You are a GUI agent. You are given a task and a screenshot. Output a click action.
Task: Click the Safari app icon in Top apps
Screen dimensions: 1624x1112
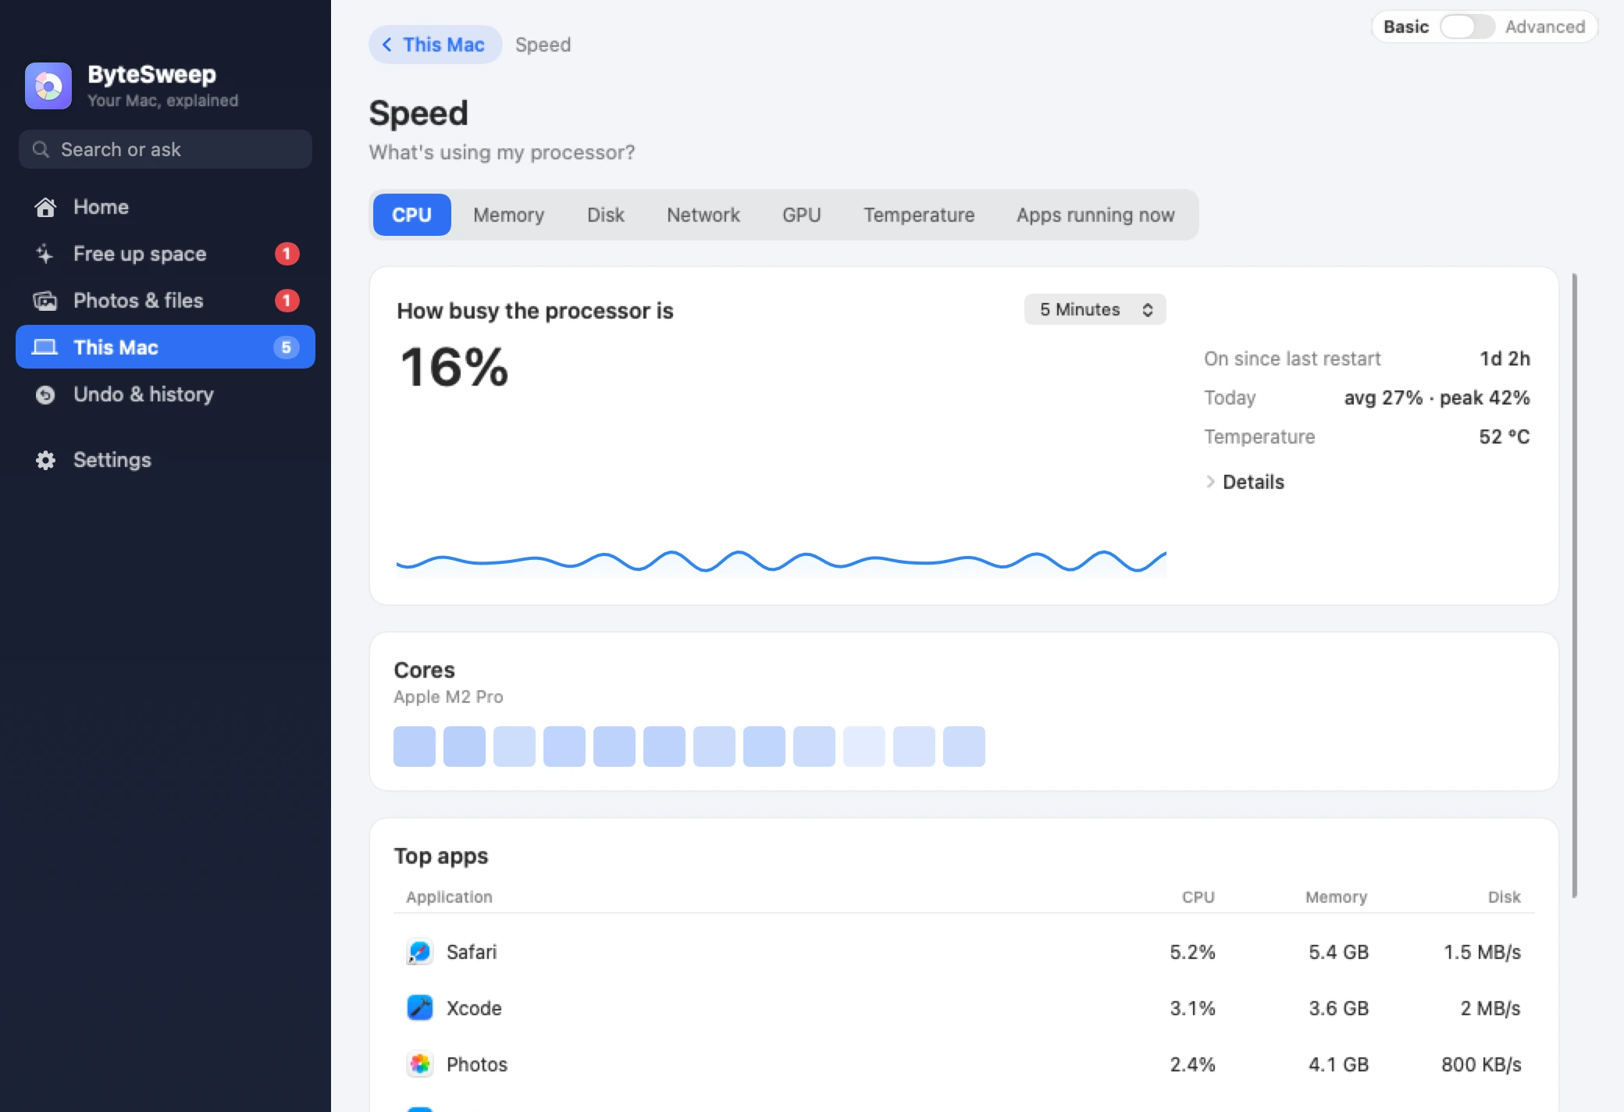(x=420, y=952)
